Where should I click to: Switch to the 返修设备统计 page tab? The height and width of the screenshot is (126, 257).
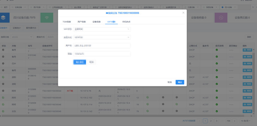point(149,7)
